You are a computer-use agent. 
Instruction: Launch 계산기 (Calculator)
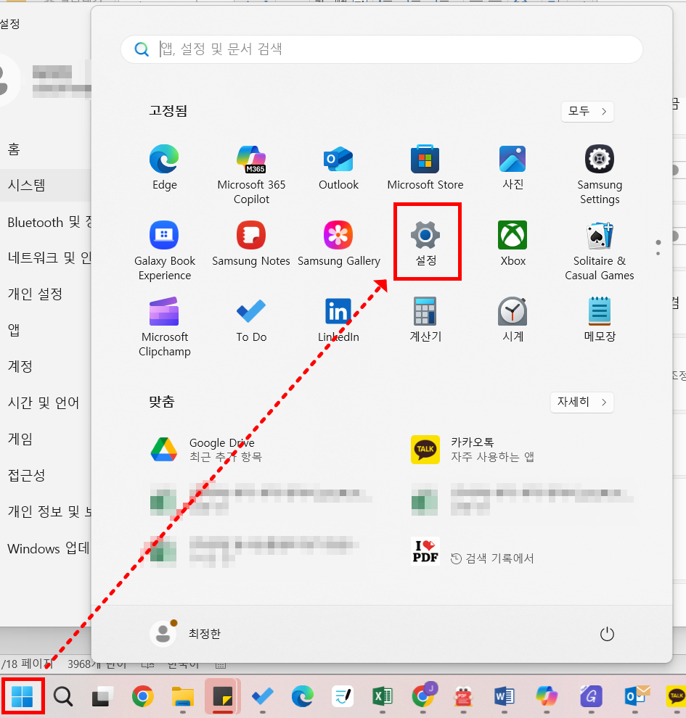(425, 320)
